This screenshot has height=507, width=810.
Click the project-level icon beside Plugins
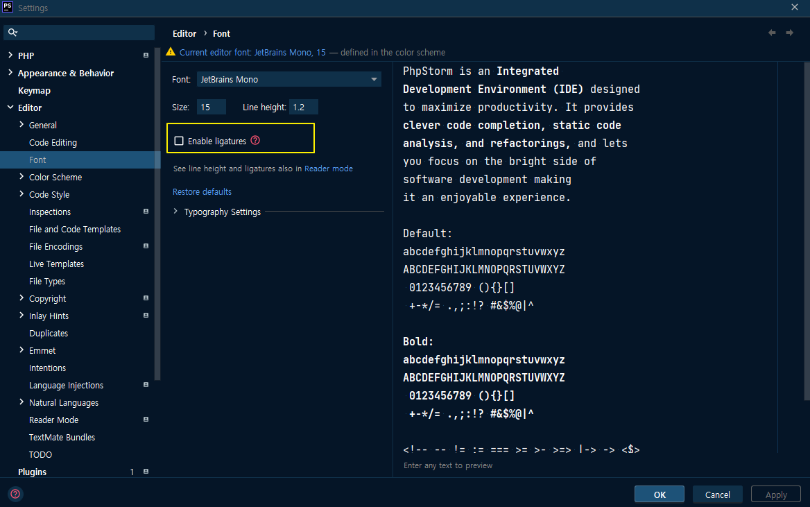[146, 472]
